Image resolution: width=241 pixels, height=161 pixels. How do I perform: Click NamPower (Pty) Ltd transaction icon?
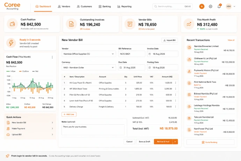click(x=189, y=130)
